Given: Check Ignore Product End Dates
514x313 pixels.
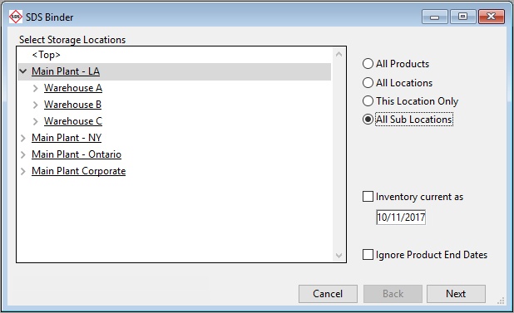Looking at the screenshot, I should [x=368, y=254].
